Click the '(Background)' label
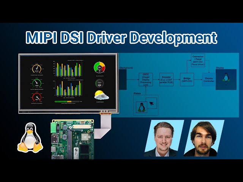 point(126,68)
